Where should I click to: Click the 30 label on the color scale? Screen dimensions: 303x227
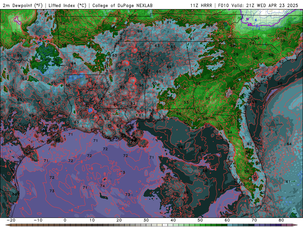[x=146, y=220]
